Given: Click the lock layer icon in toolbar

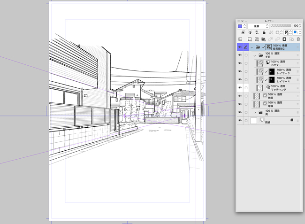Looking at the screenshot, I should (x=264, y=32).
